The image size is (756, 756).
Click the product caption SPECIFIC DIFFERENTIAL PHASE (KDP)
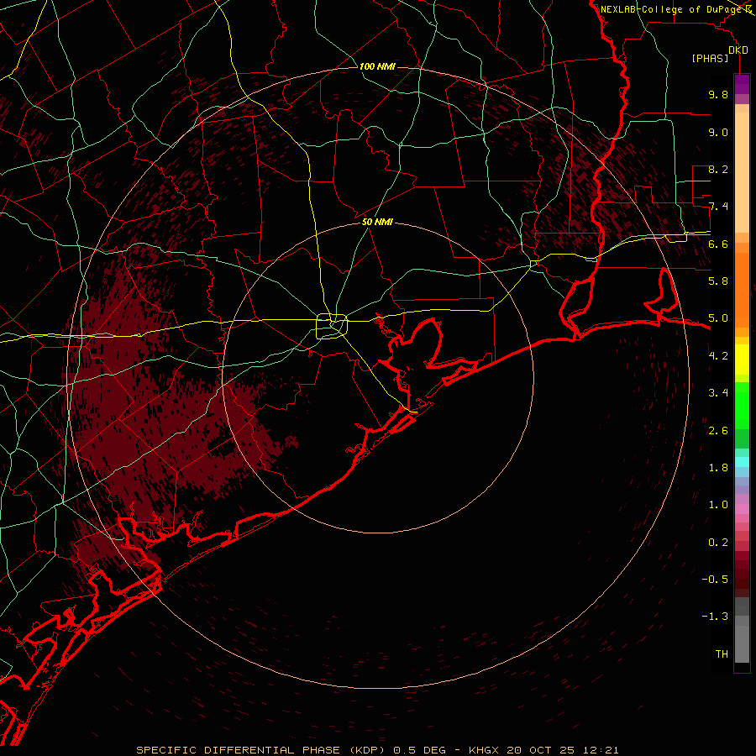coord(263,750)
